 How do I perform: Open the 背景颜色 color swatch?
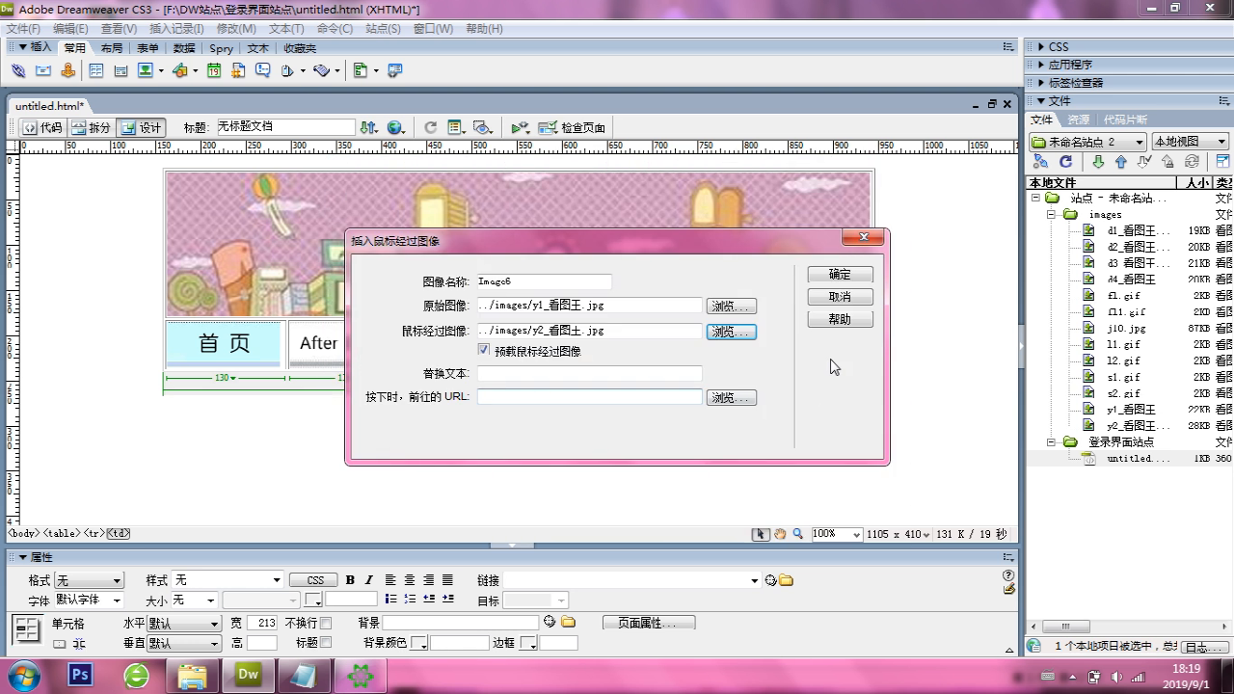(418, 644)
